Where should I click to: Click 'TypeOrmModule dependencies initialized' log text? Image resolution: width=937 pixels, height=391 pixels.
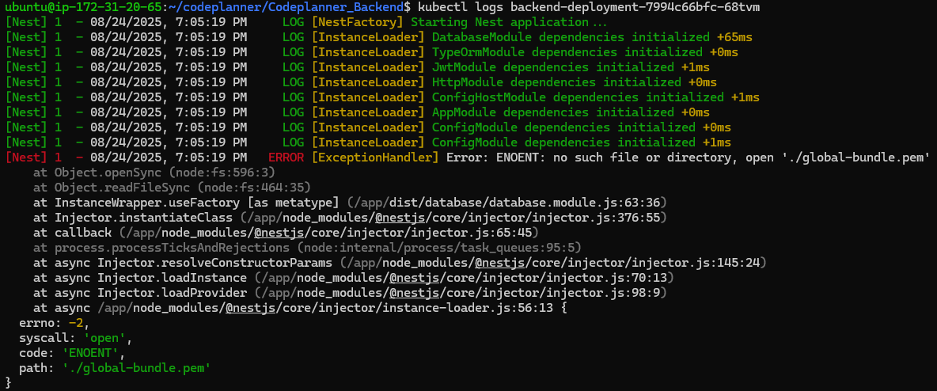click(x=567, y=52)
